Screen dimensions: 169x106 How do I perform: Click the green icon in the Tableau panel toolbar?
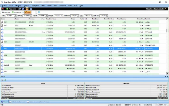[x=5, y=80]
